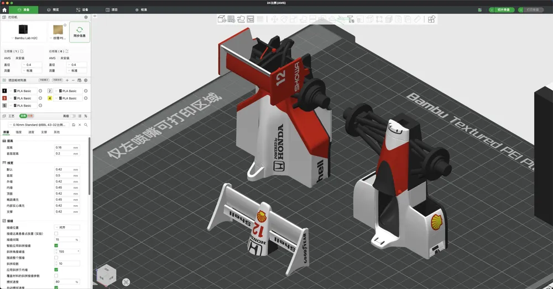The height and width of the screenshot is (289, 553).
Task: Select the 速度 (Speed) settings tab
Action: tap(31, 132)
